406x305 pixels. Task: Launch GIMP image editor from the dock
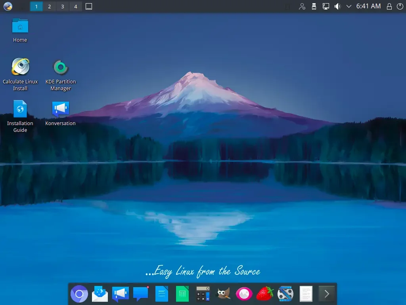click(x=224, y=294)
